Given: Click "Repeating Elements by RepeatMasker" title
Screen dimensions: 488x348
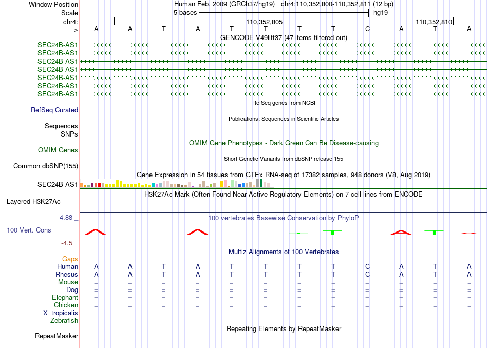Looking at the screenshot, I should click(284, 328).
